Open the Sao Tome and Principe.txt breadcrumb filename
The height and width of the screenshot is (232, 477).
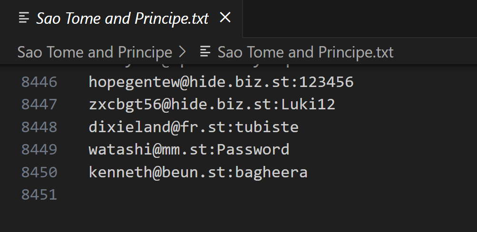pyautogui.click(x=305, y=52)
